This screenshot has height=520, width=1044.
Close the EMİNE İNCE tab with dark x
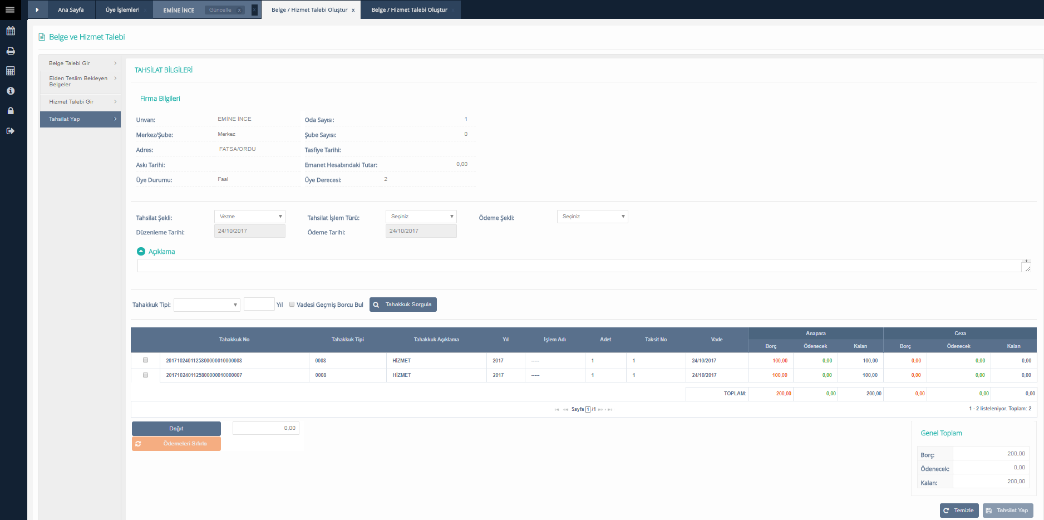[x=254, y=9]
